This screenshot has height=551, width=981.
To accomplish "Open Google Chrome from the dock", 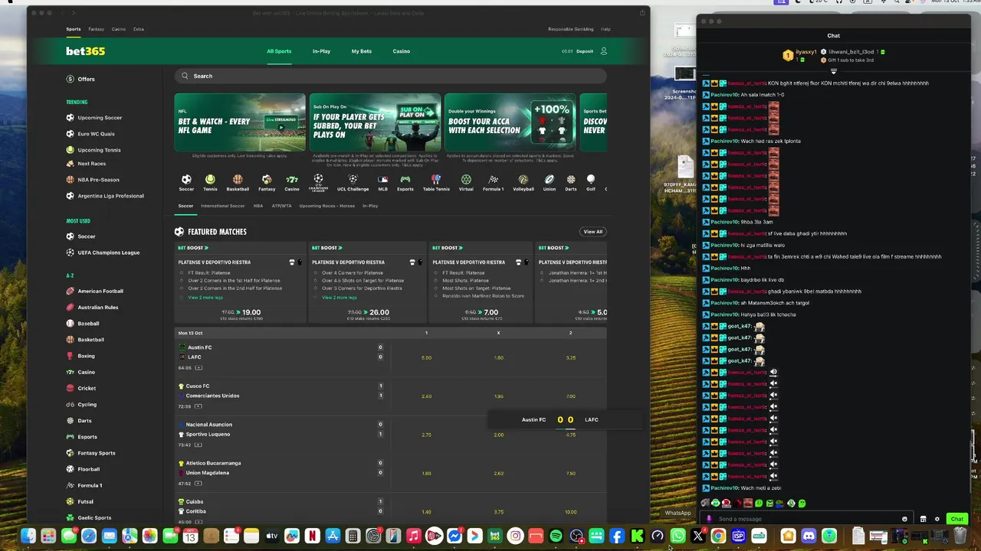I will pos(718,536).
